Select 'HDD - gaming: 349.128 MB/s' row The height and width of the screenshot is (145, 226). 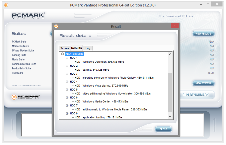point(92,70)
